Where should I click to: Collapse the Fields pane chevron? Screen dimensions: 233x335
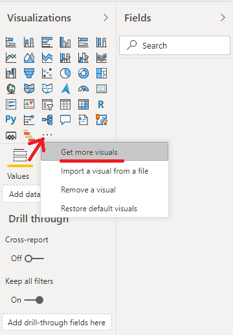pos(223,17)
